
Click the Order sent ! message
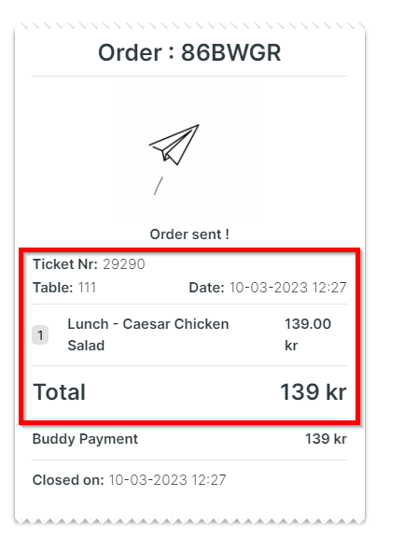coord(189,234)
